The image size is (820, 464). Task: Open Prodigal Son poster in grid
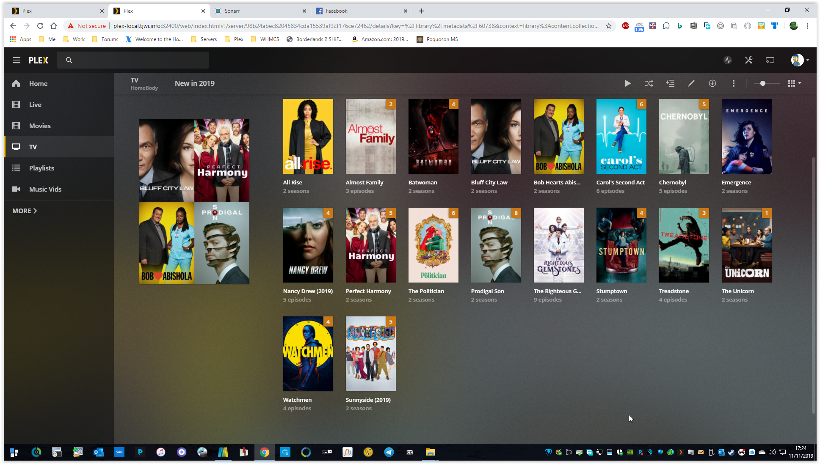tap(496, 245)
